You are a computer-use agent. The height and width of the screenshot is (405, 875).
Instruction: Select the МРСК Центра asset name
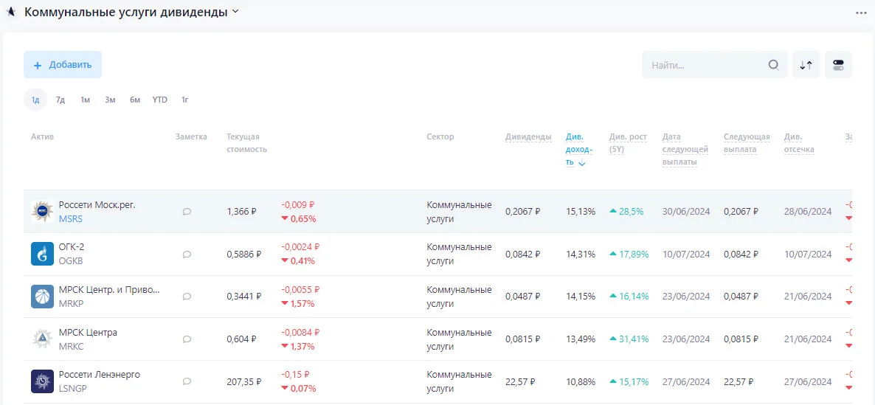88,333
